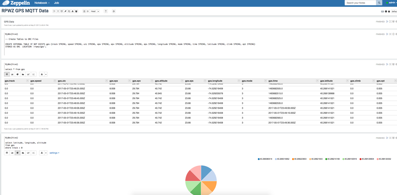Clone this note using the toolbar icon

[69, 11]
